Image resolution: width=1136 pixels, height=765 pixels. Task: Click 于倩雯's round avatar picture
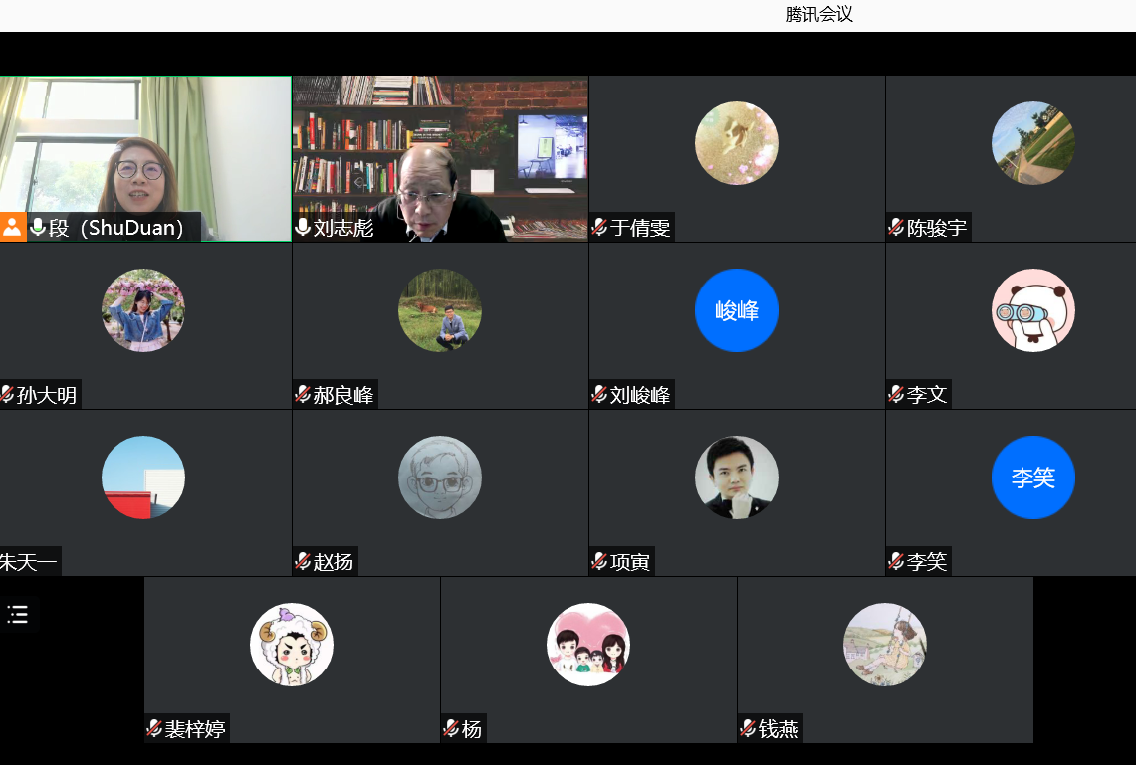click(737, 143)
